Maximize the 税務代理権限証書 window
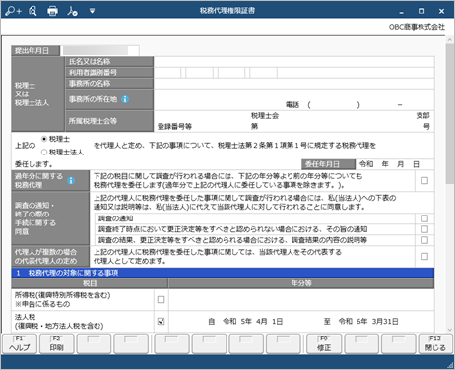Viewport: 455px width, 370px height. pos(422,11)
